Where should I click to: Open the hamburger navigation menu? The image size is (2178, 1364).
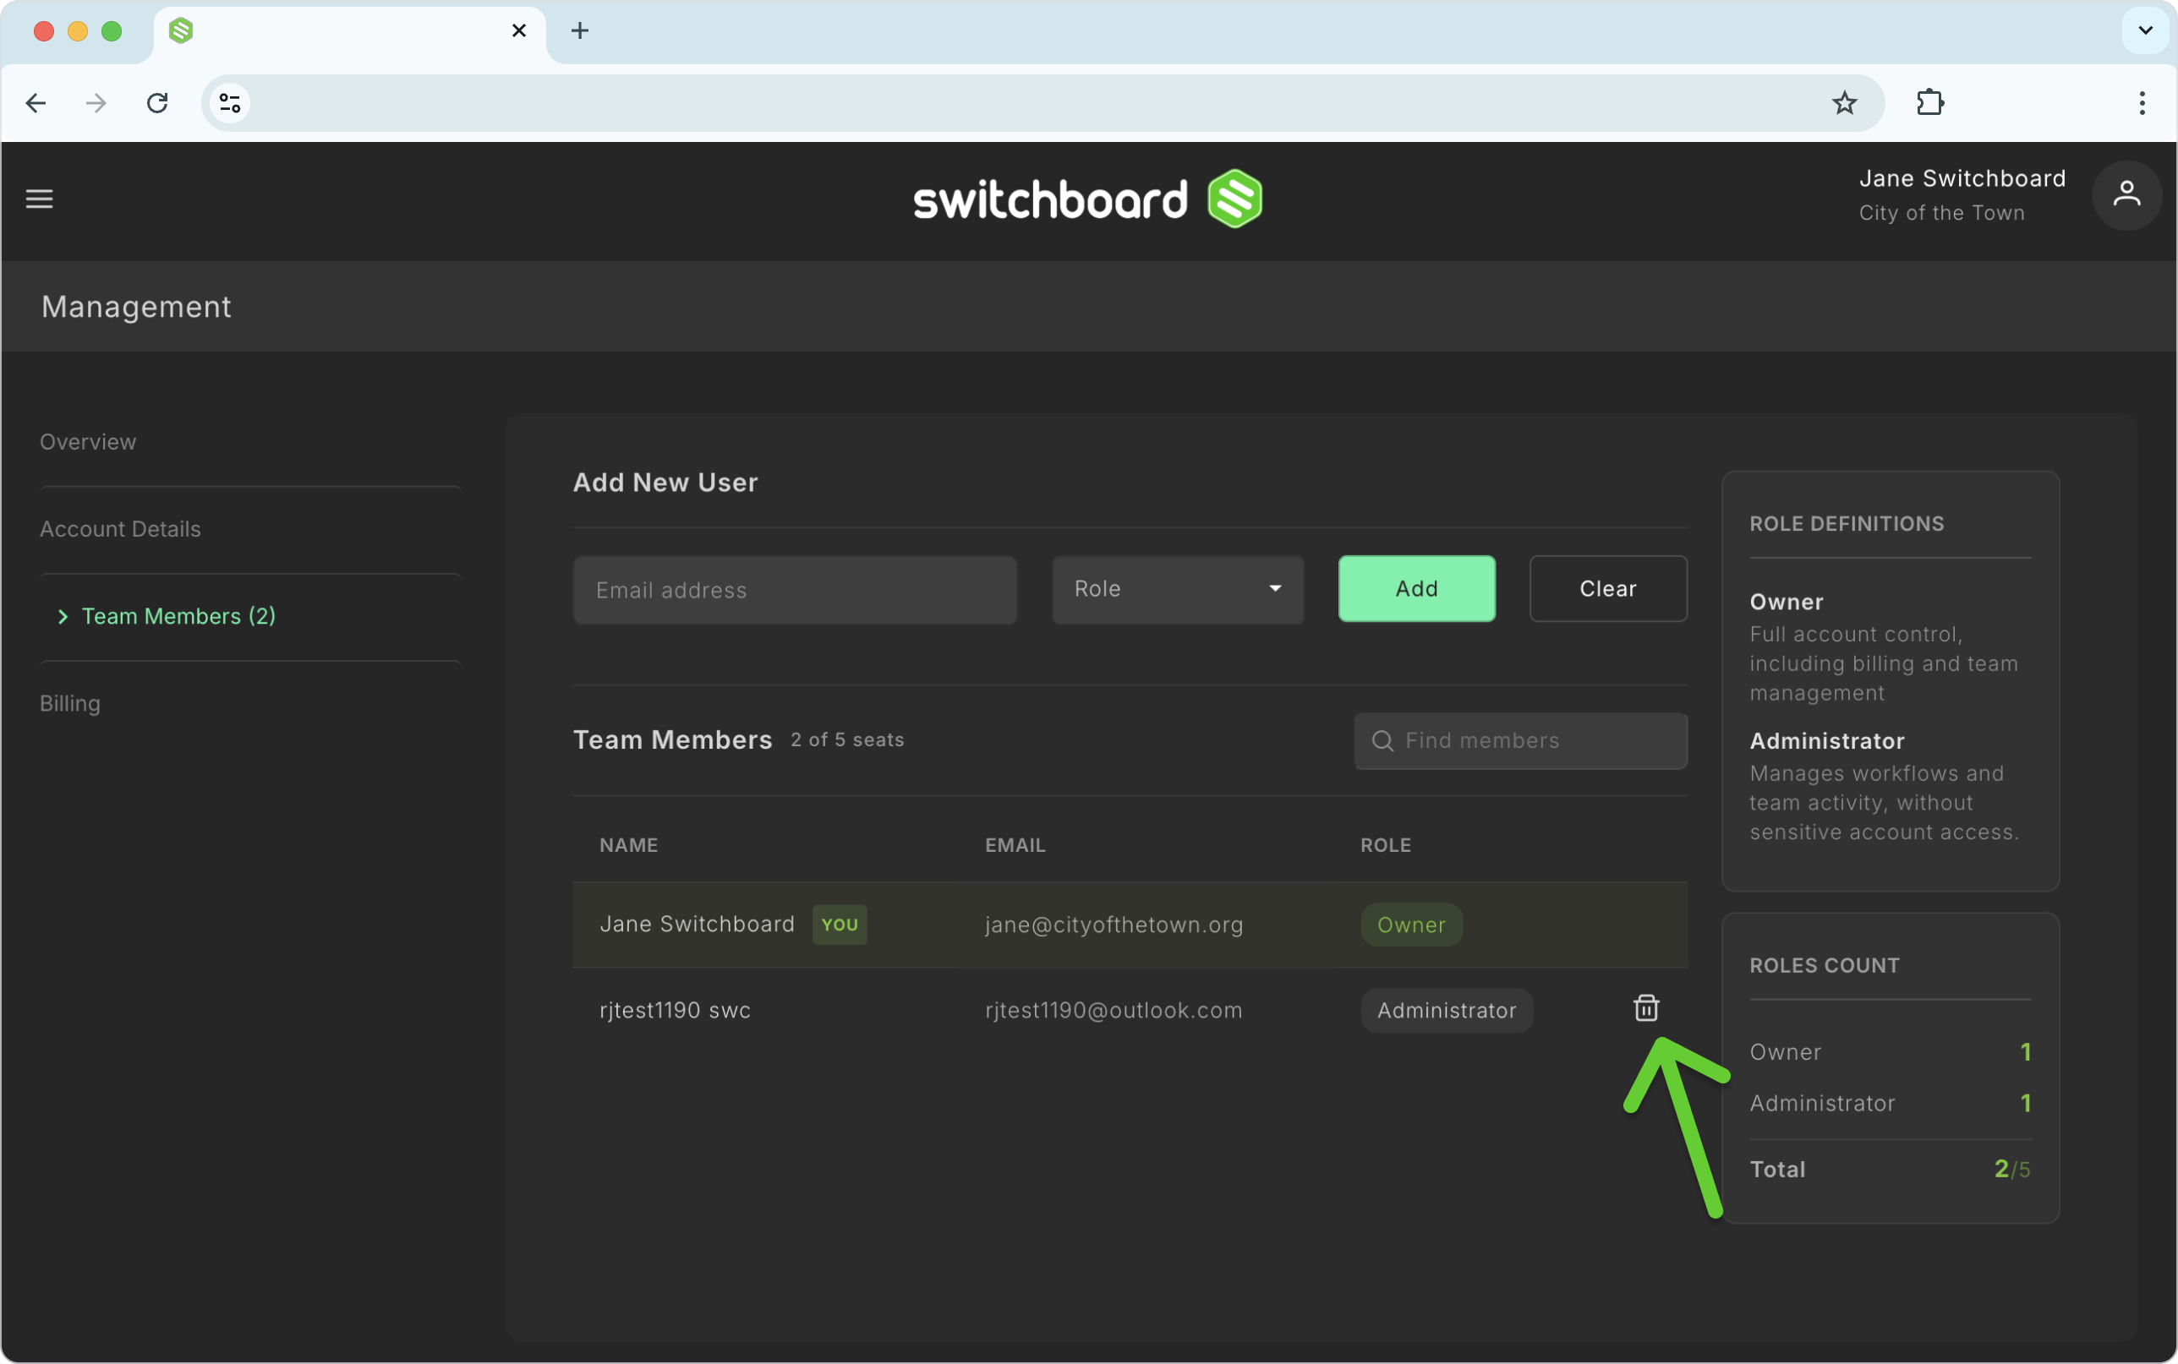click(x=39, y=199)
